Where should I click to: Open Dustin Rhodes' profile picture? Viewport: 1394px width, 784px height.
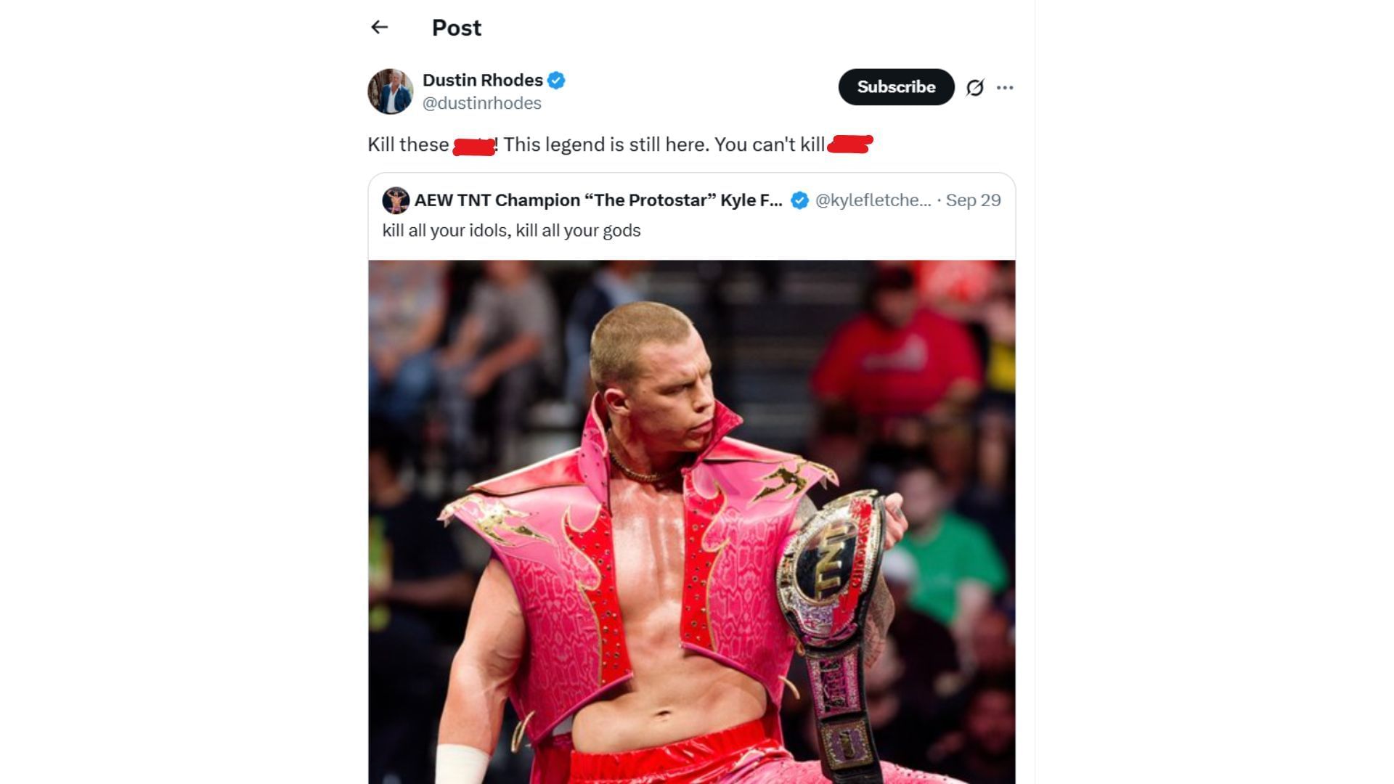390,91
